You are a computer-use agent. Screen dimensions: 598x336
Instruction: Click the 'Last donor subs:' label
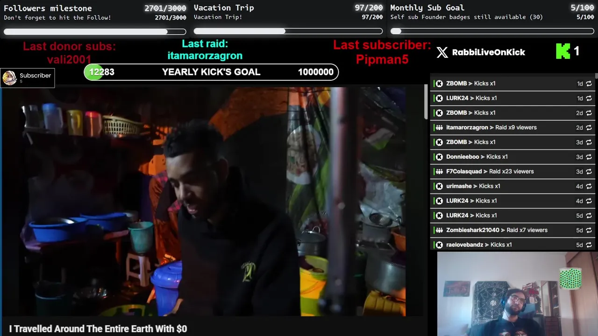[x=69, y=46]
